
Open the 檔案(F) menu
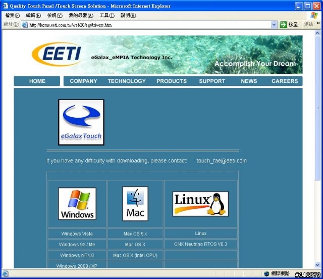(x=12, y=16)
